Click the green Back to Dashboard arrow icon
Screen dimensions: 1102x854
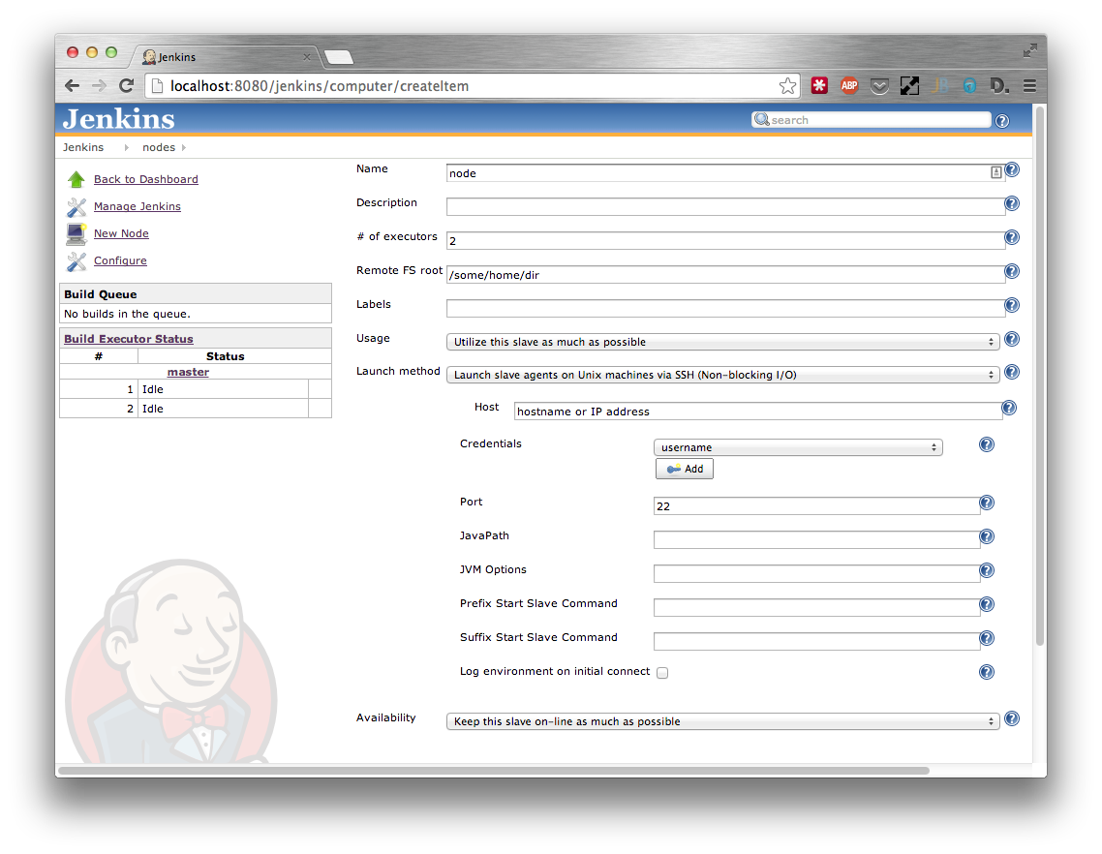[x=76, y=179]
